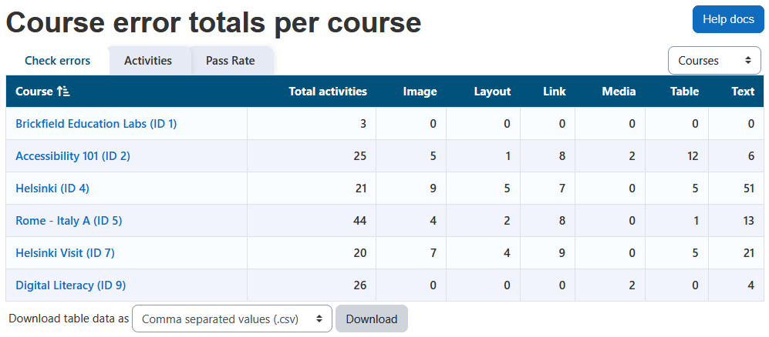Select Total activities 26 in Digital Literacy row
Screen dimensions: 769x337
click(x=360, y=285)
